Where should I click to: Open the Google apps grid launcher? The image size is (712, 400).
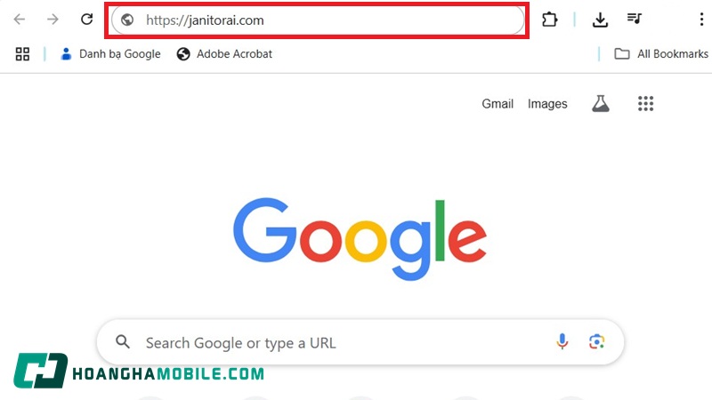coord(646,104)
